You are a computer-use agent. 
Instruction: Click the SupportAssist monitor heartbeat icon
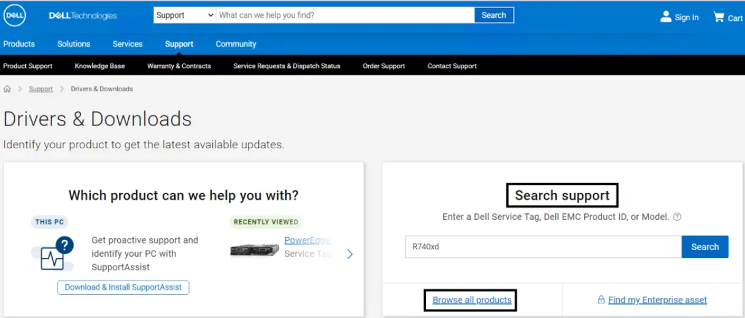[x=53, y=254]
